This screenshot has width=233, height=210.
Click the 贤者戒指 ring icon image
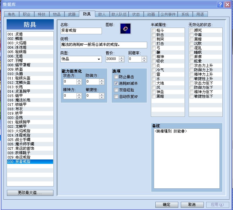click(125, 29)
